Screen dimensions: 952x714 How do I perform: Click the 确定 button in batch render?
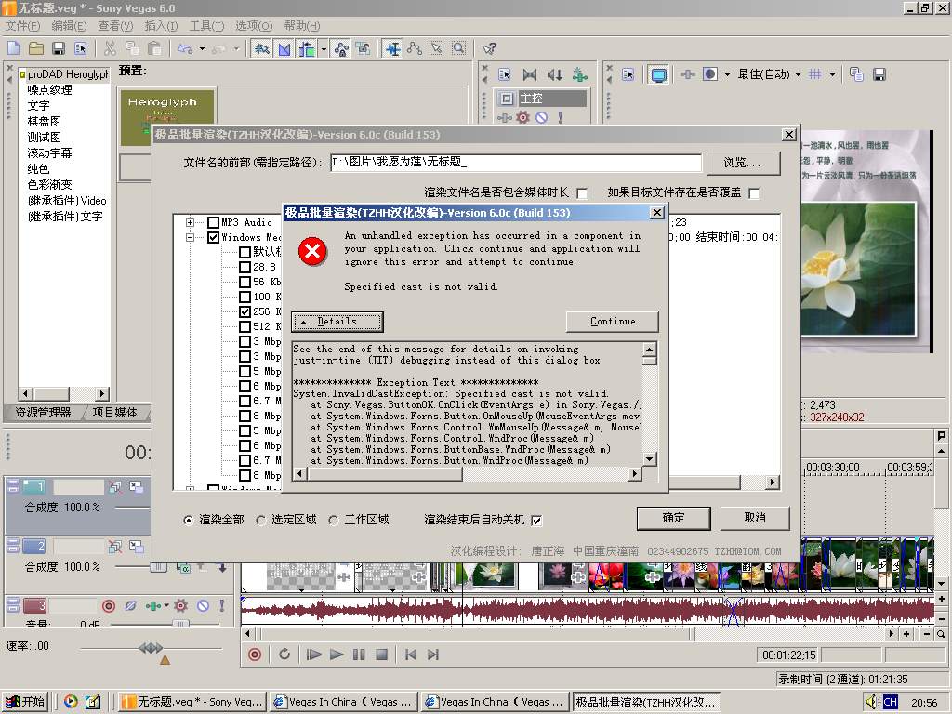pyautogui.click(x=673, y=518)
